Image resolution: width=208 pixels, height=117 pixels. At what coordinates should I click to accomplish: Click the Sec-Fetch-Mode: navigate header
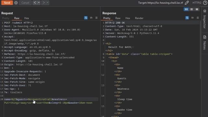click(x=22, y=78)
